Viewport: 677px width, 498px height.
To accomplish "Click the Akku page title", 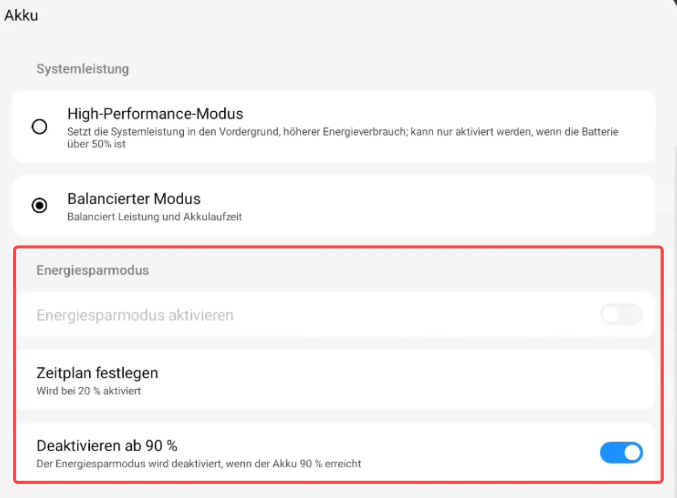I will [21, 15].
